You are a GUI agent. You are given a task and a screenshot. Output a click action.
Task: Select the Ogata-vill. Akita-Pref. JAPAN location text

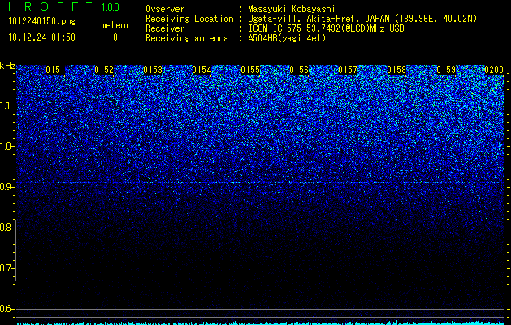pyautogui.click(x=361, y=19)
